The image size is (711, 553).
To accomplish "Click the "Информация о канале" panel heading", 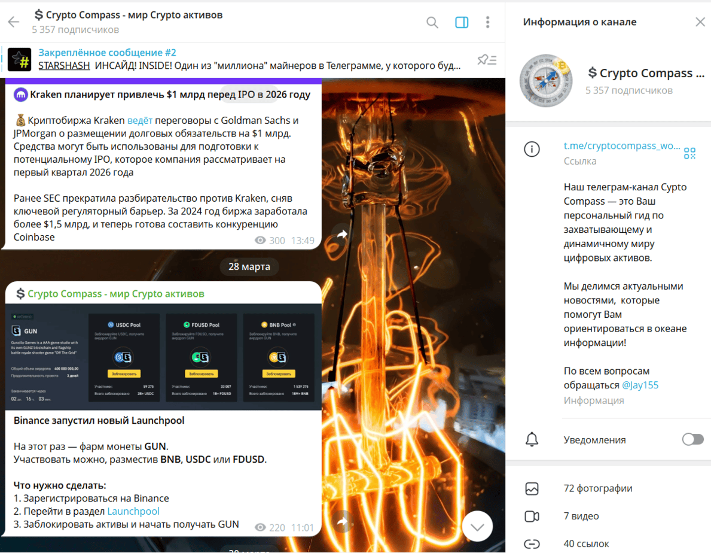I will pos(579,22).
